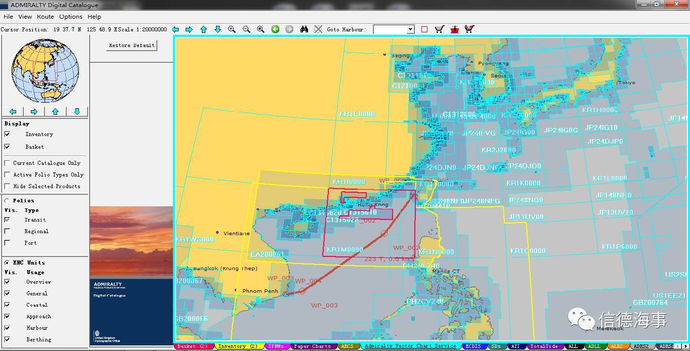Switch to the Basket (2) tab
Viewport: 690px width, 351px height.
(193, 346)
